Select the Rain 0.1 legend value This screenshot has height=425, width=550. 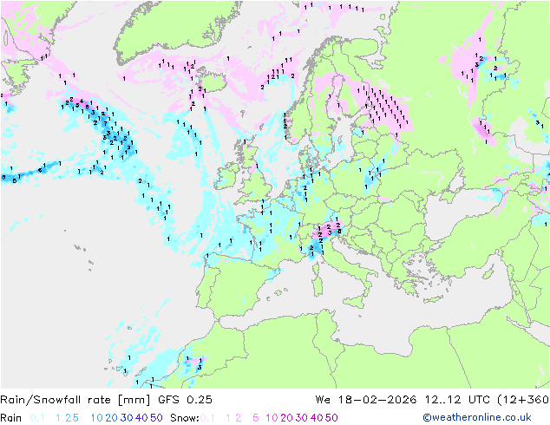tap(37, 418)
